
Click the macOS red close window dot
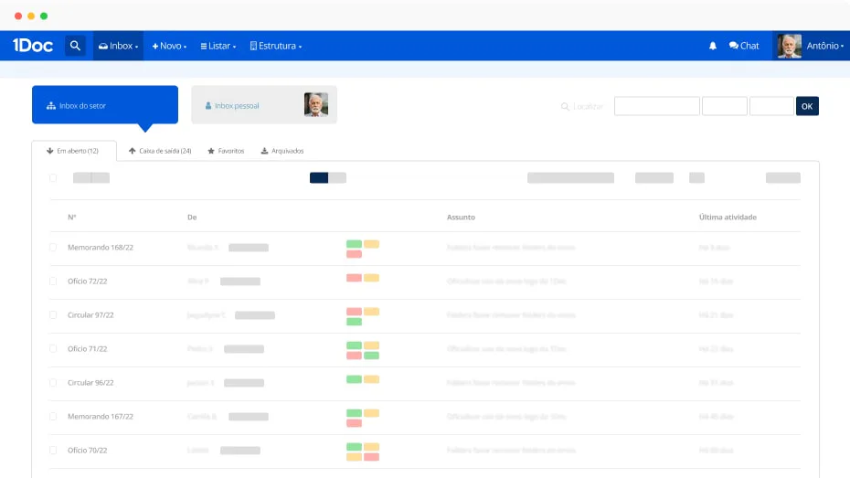tap(18, 16)
